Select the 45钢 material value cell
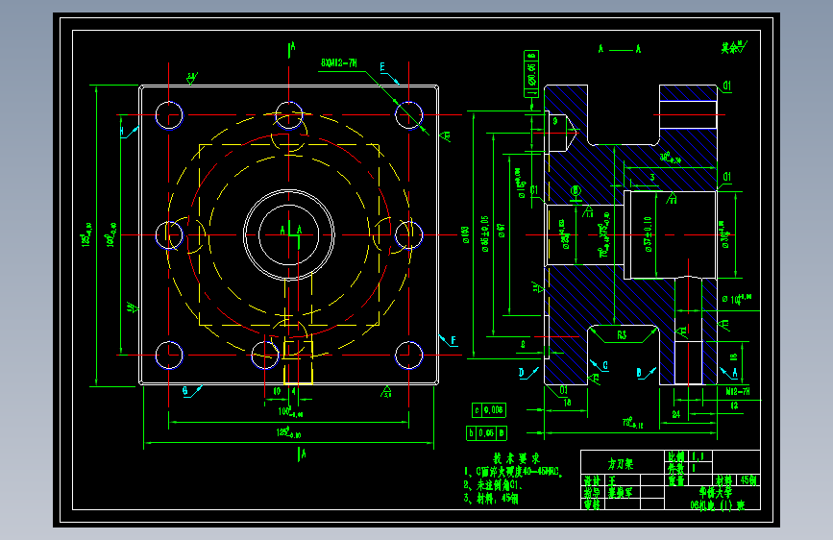The image size is (833, 540). [x=748, y=480]
